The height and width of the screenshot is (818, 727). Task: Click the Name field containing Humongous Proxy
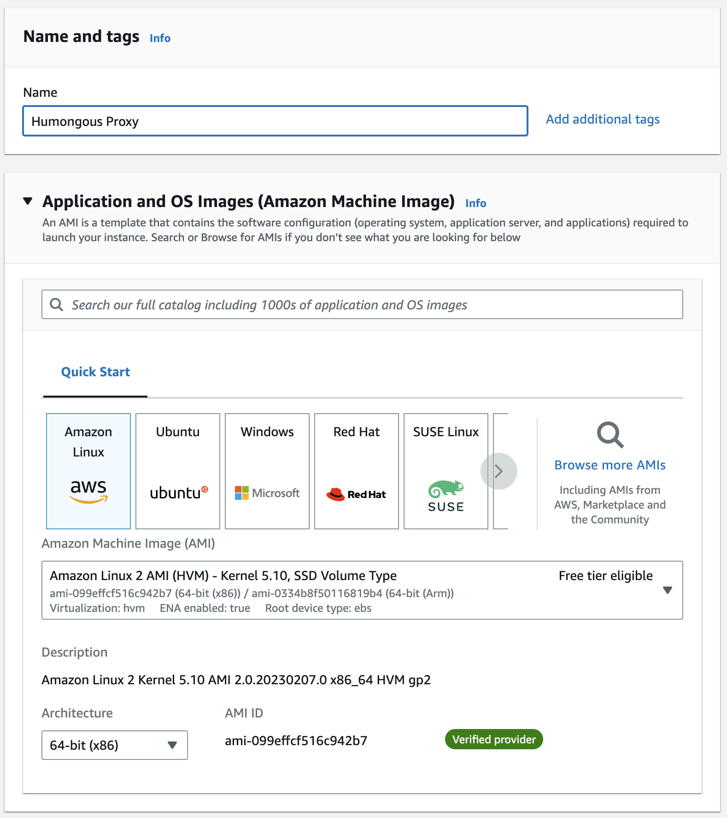pyautogui.click(x=275, y=121)
